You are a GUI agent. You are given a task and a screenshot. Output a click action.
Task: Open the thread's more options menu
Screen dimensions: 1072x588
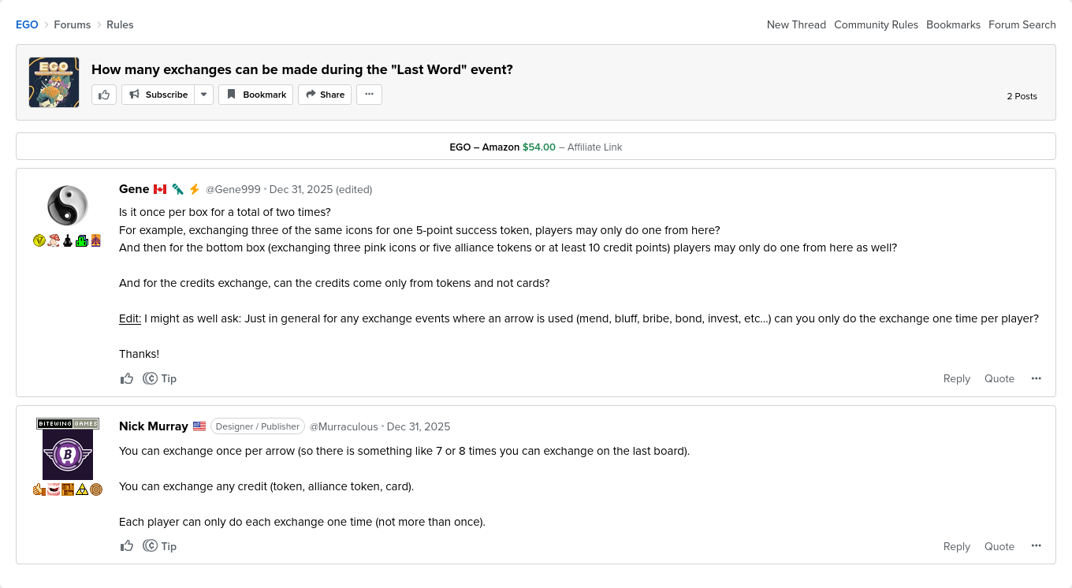point(369,95)
